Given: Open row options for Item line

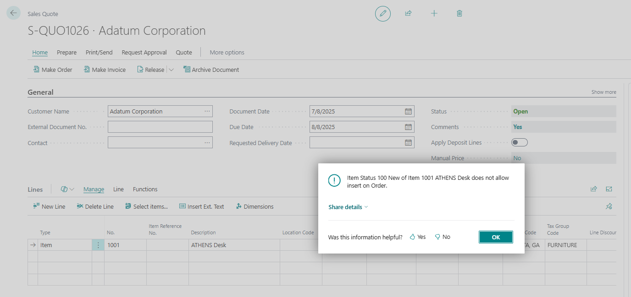Looking at the screenshot, I should click(x=98, y=245).
